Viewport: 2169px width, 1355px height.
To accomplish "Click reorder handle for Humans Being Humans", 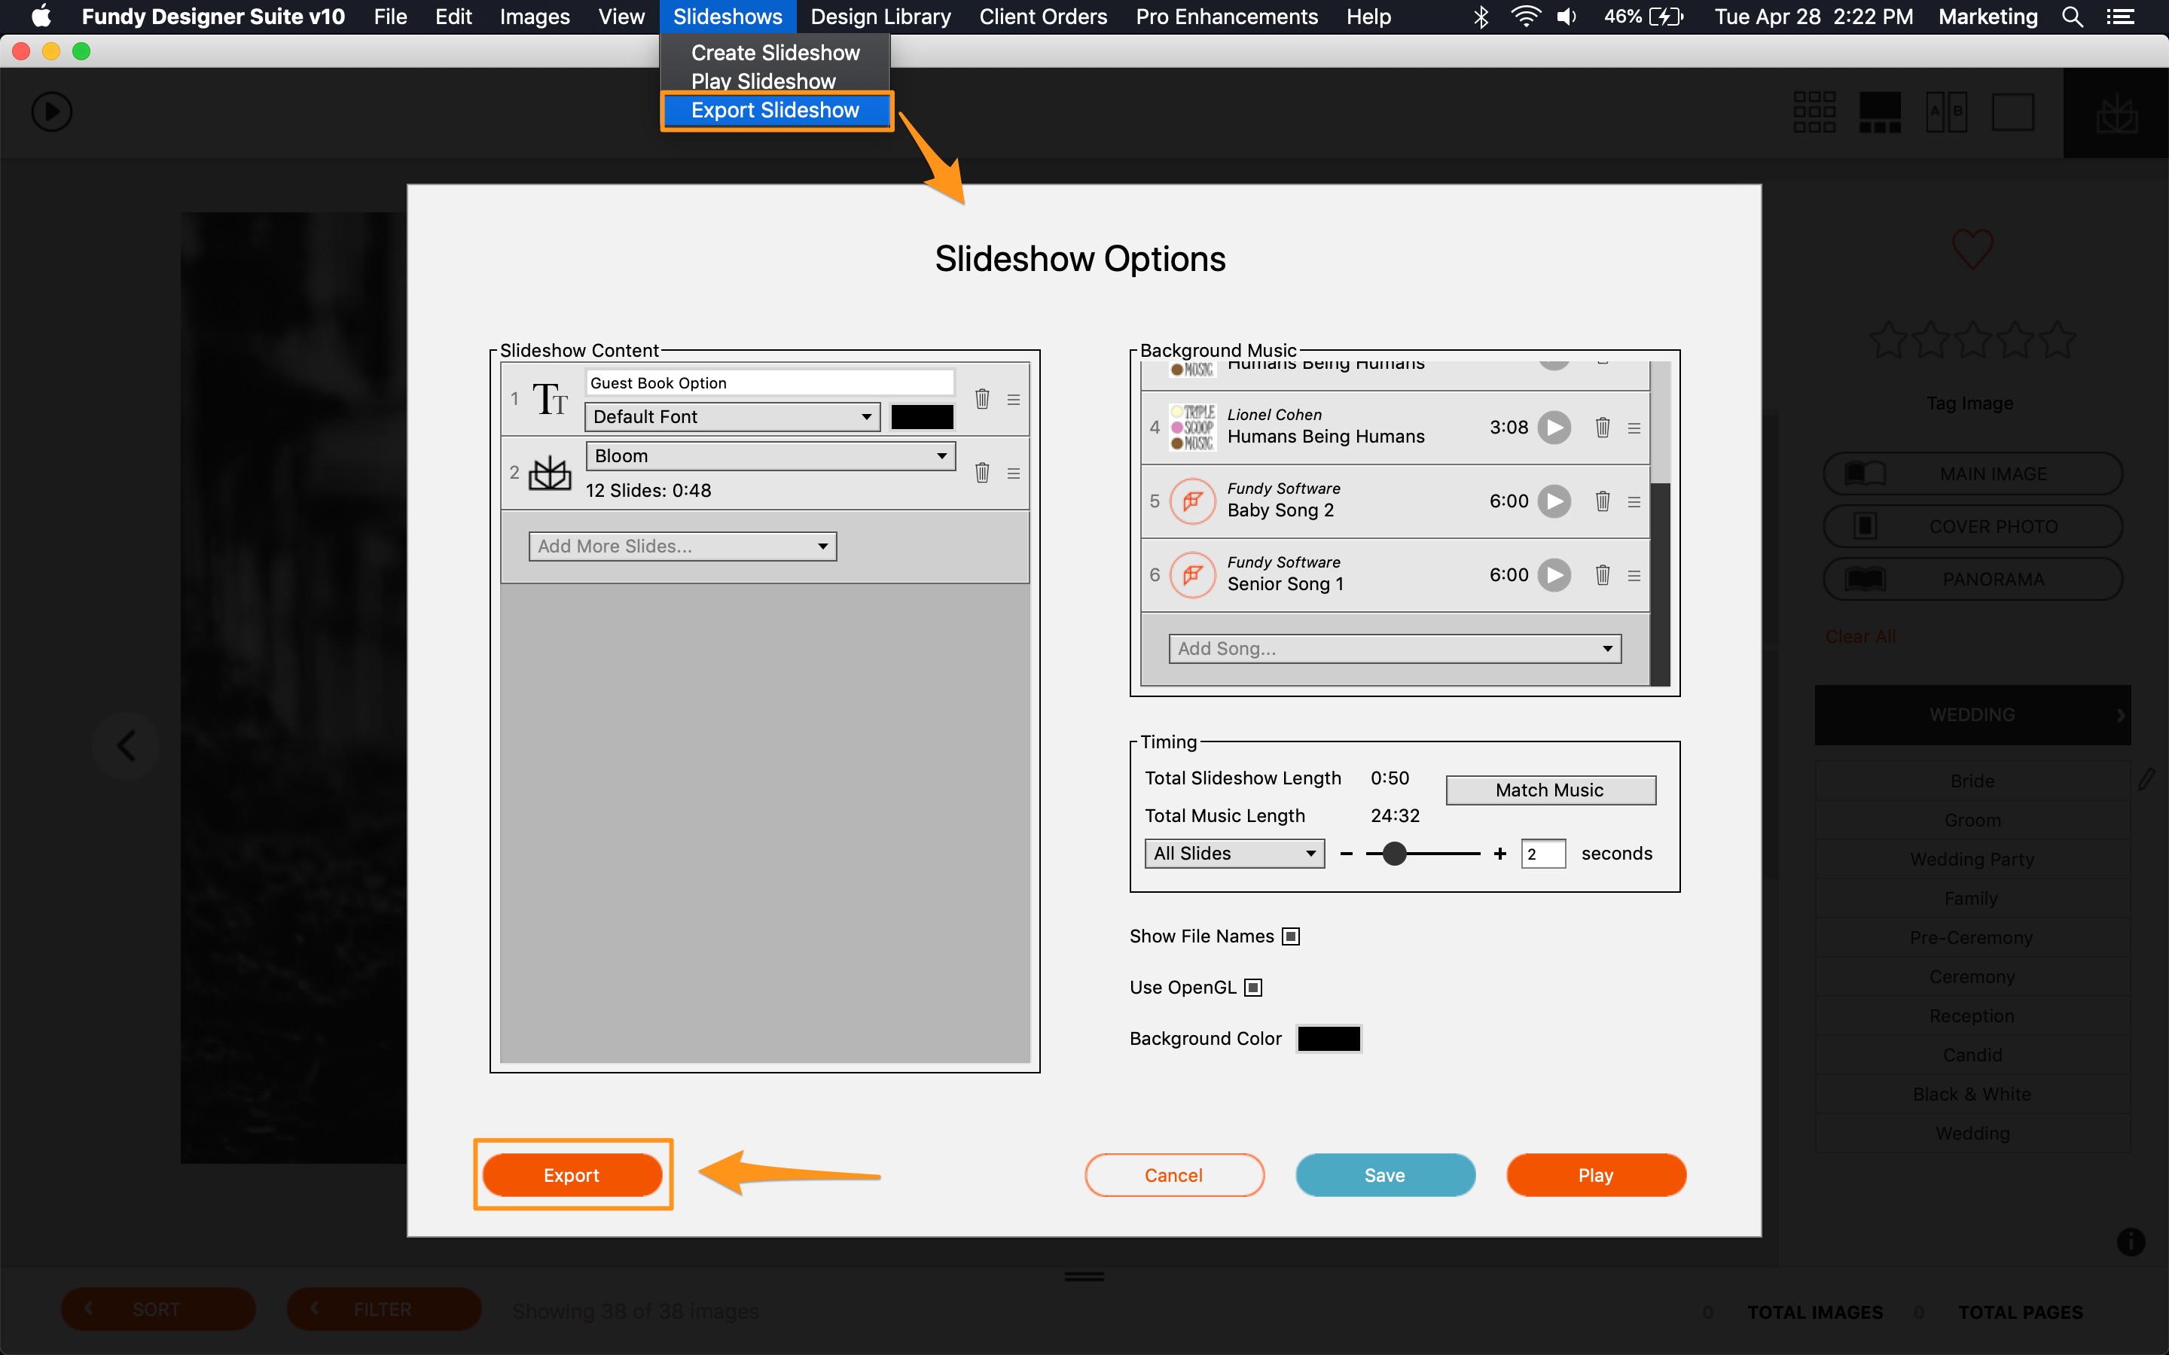I will pyautogui.click(x=1634, y=428).
